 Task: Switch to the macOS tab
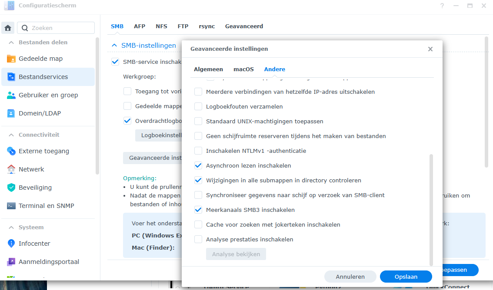click(x=243, y=69)
